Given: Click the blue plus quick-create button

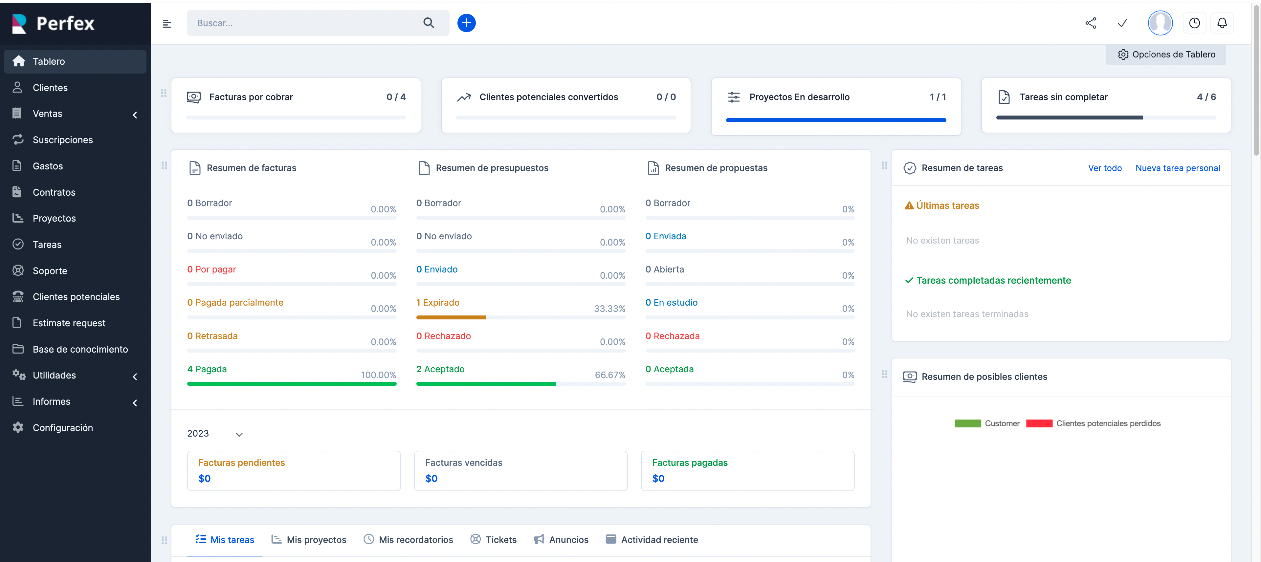Looking at the screenshot, I should tap(466, 23).
